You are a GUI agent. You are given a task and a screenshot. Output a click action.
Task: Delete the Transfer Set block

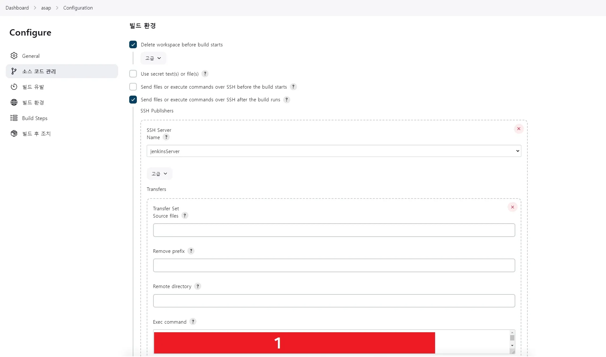click(512, 207)
